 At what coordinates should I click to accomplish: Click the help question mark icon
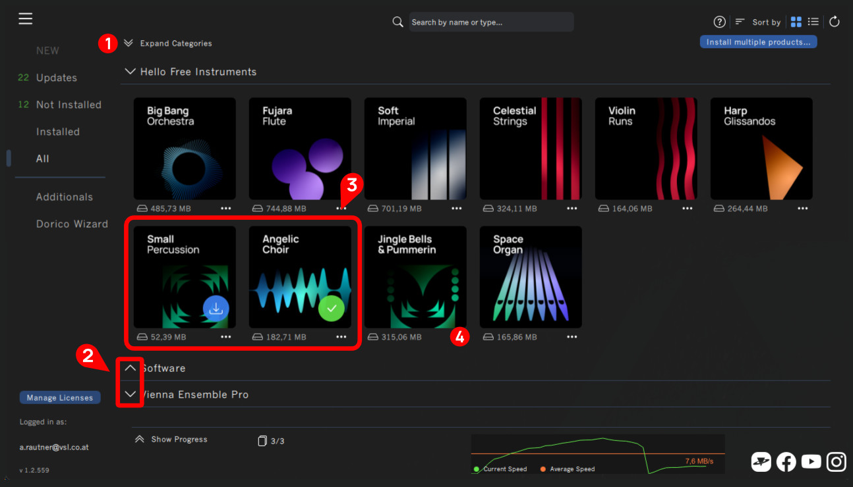719,22
